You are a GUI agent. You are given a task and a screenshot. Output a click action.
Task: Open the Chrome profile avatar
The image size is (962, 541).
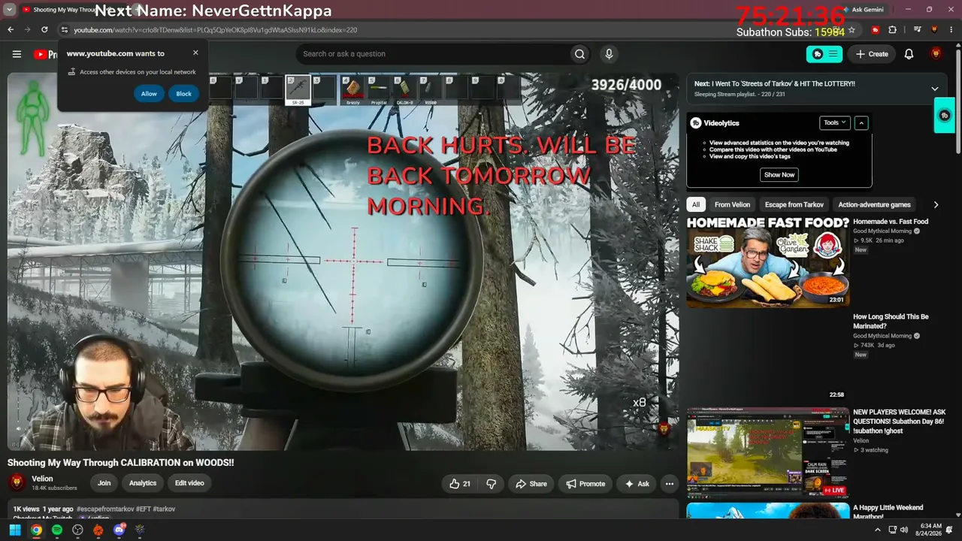(x=934, y=30)
